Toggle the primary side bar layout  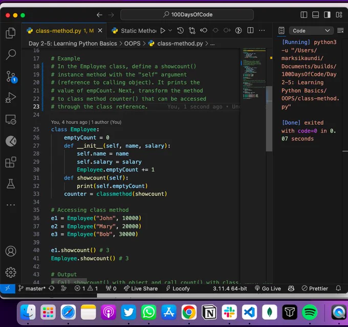304,15
